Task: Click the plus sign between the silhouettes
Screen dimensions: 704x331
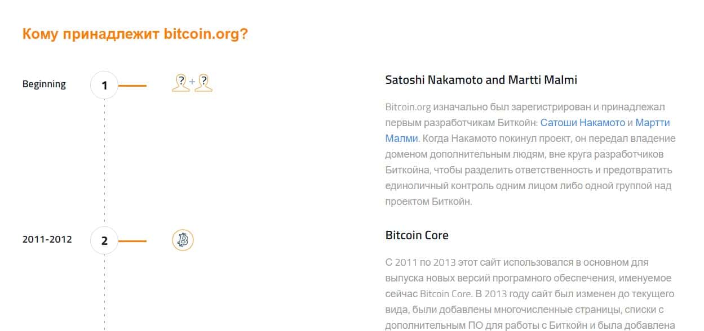Action: pos(192,82)
